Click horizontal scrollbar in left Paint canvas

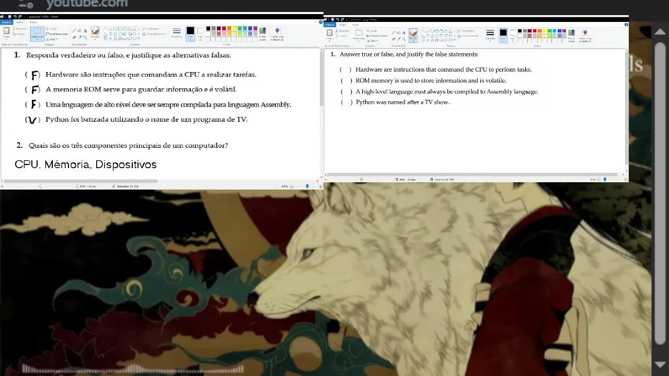click(x=81, y=181)
